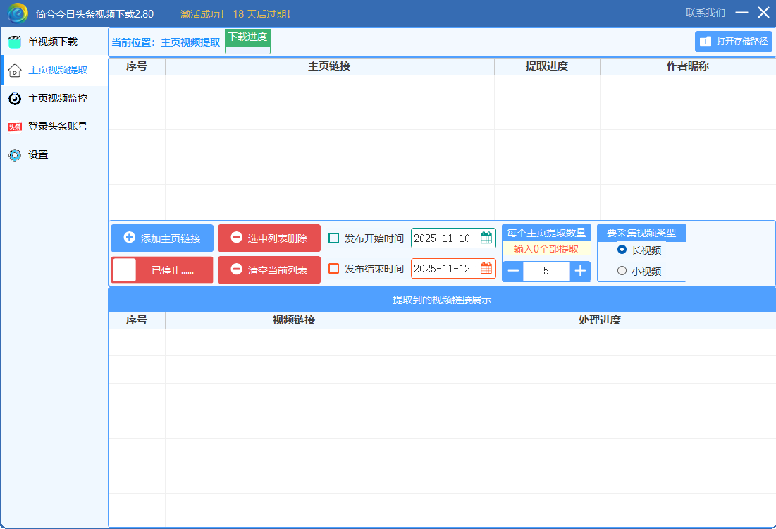Decrease extraction count with minus button
The width and height of the screenshot is (776, 529).
point(513,271)
